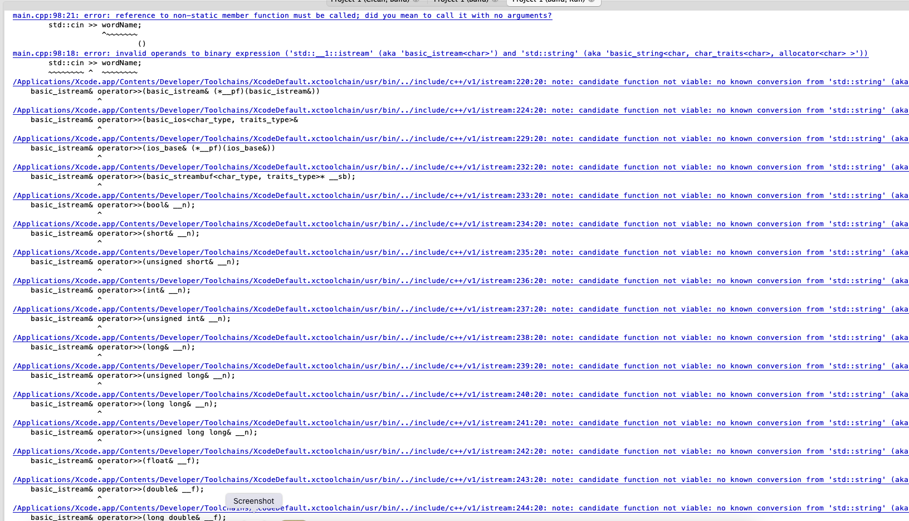Click the istream:235:20 note link
This screenshot has width=909, height=521.
[461, 252]
